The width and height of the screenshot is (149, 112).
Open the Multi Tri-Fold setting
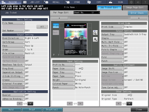112,46
